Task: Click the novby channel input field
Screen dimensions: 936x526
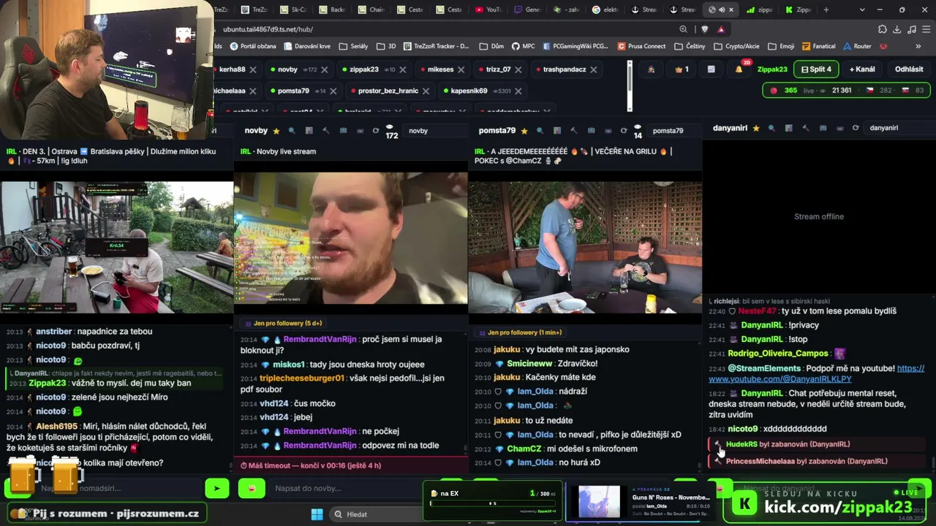Action: click(x=435, y=131)
